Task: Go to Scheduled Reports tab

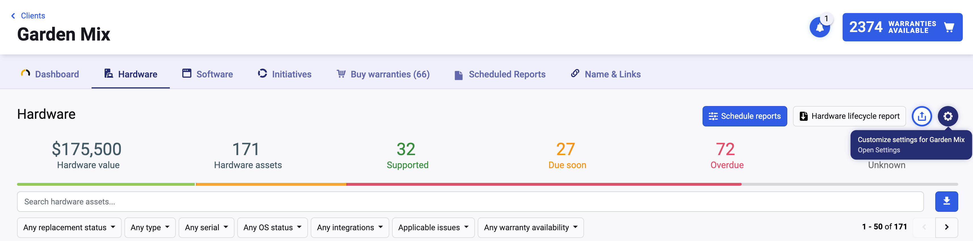Action: coord(500,74)
